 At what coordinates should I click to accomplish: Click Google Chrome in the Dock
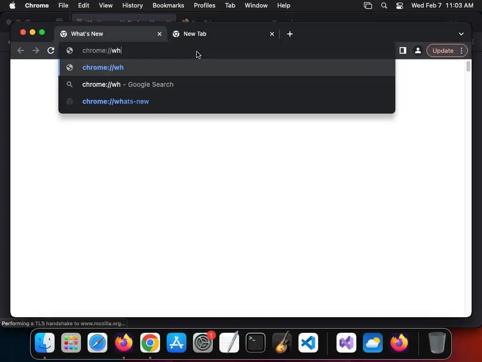[x=150, y=343]
